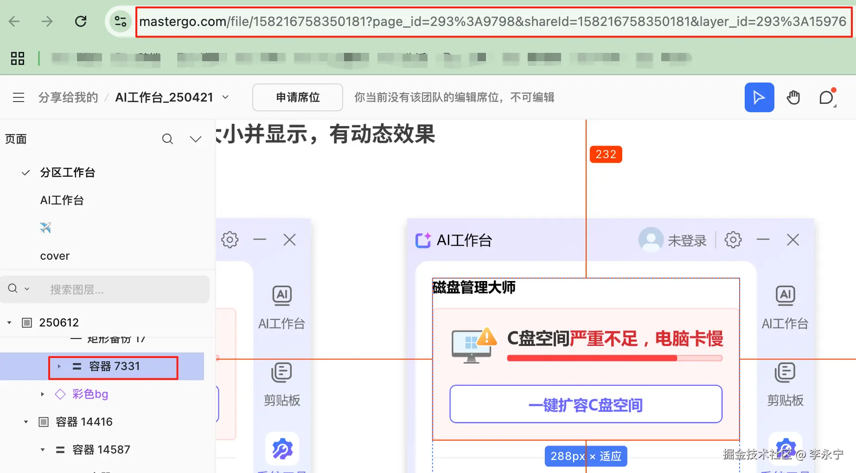Open settings gear in right mockup header

733,240
